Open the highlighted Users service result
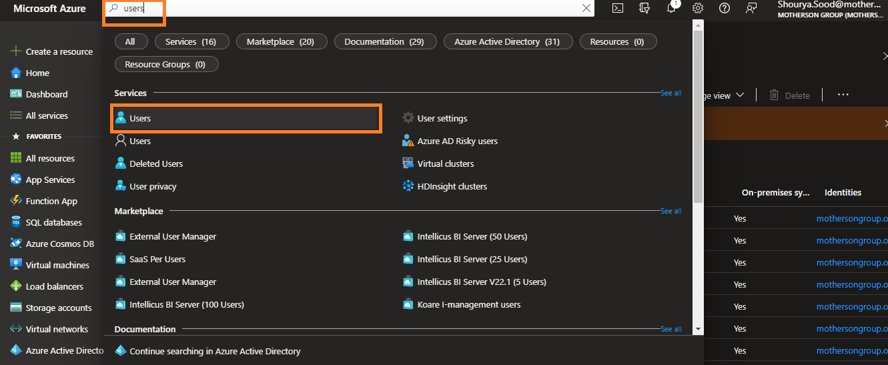888x365 pixels. pyautogui.click(x=246, y=118)
